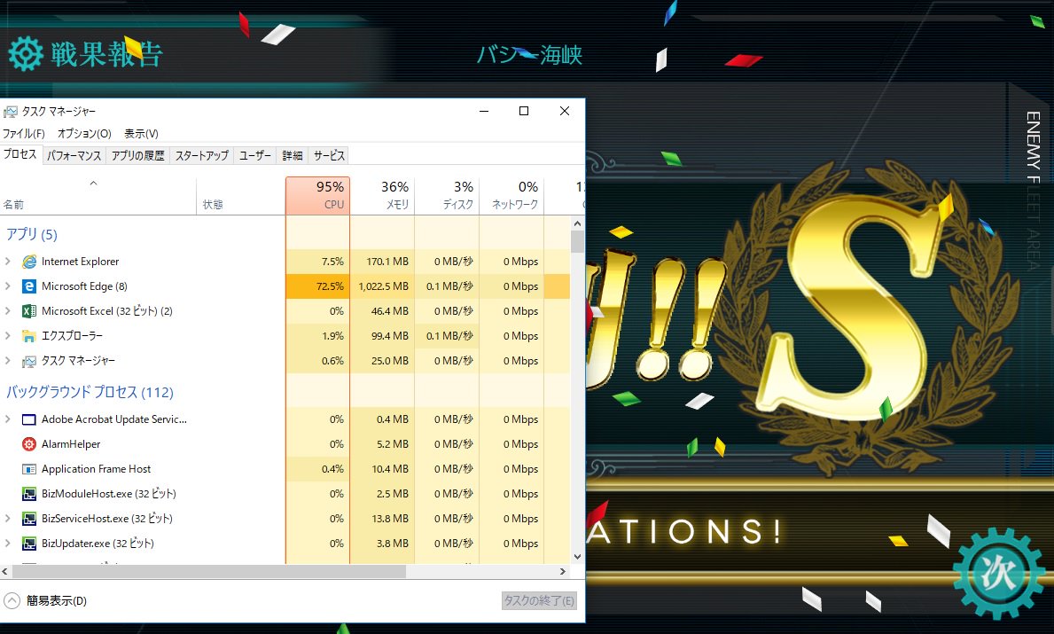Click the Adobe Acrobat Update Service icon

[29, 419]
